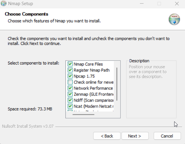Click the Description panel area
Screen dimensions: 185x144
[x=151, y=89]
